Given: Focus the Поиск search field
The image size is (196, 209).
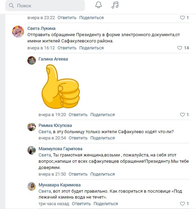Looking at the screenshot, I should click(45, 6).
